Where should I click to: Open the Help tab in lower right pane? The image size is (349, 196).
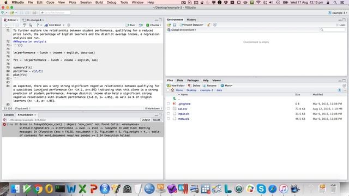[206, 81]
